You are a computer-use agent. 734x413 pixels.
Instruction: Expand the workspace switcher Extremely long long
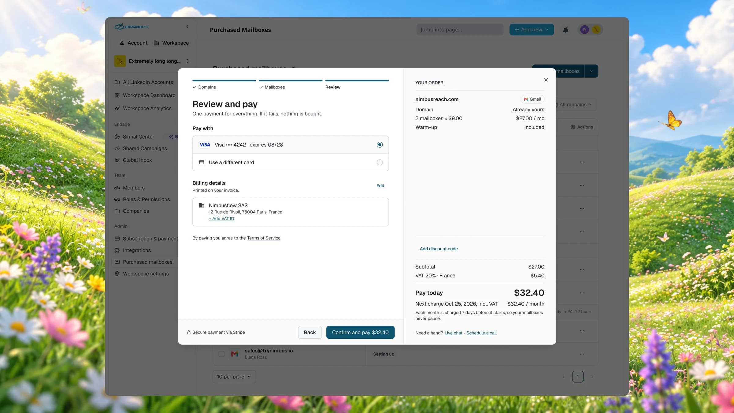click(x=152, y=61)
